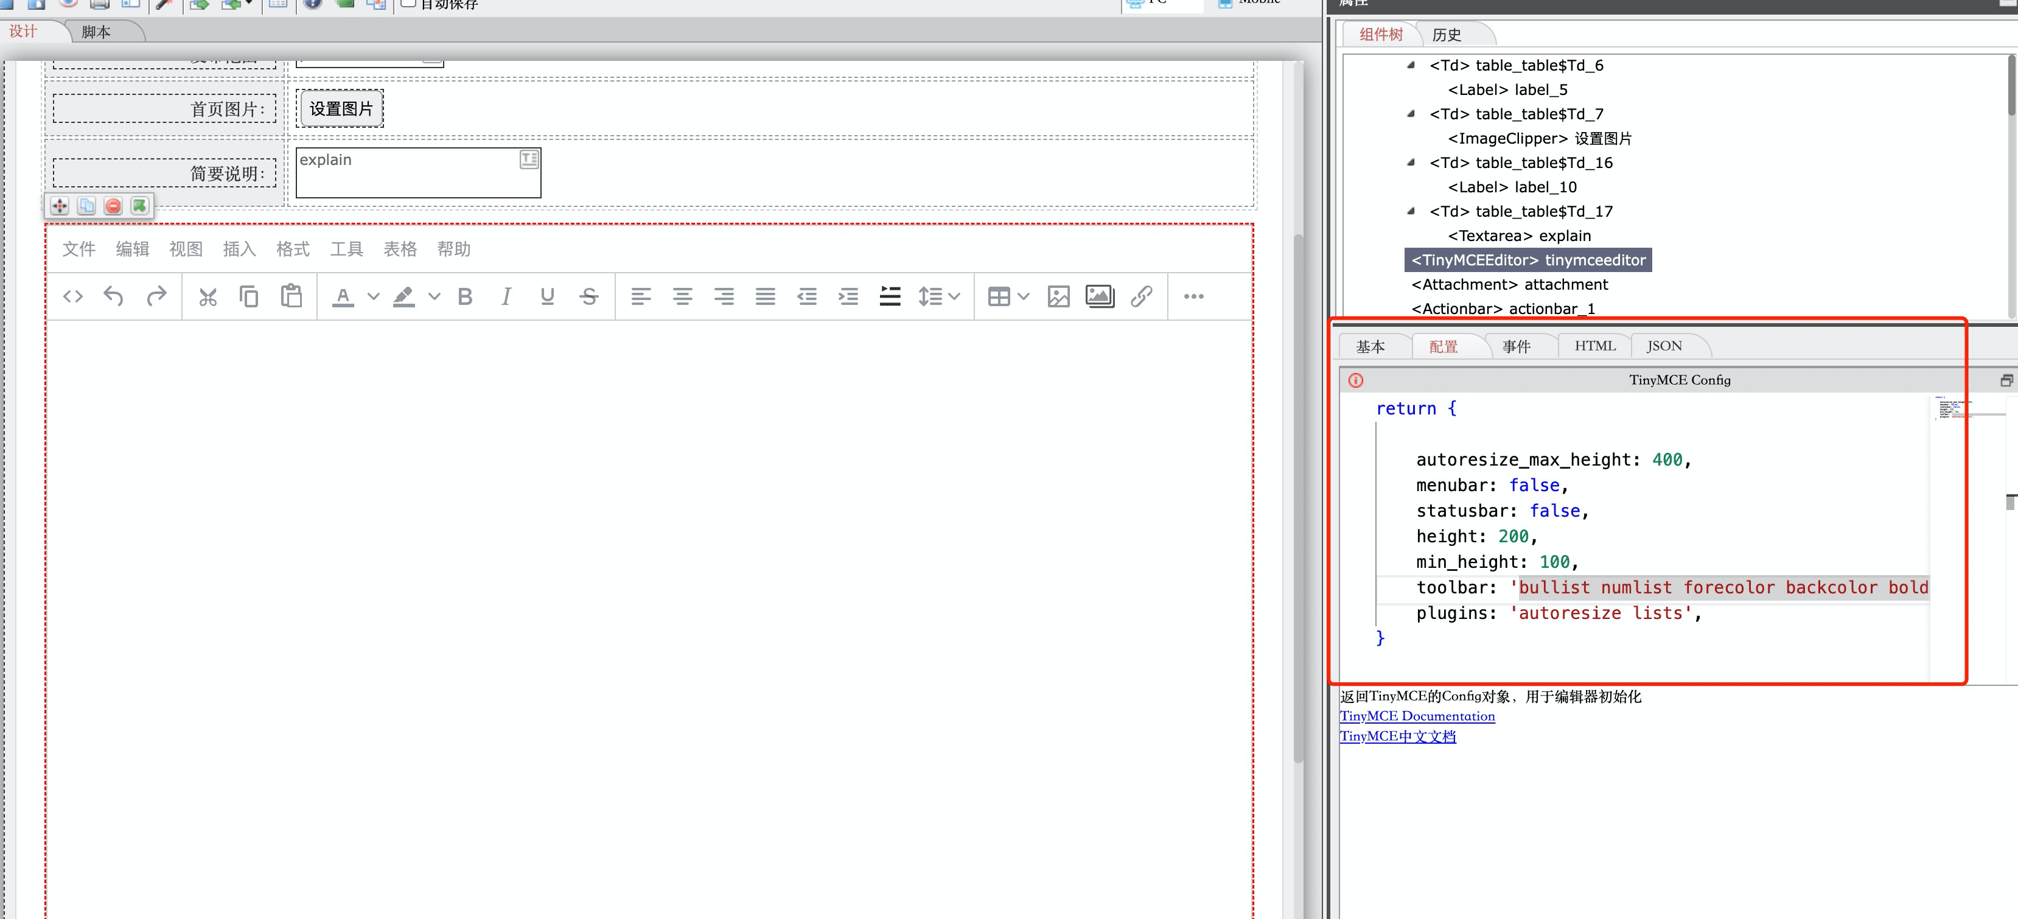
Task: Maximize the TinyMCE Config editor panel
Action: [x=2005, y=381]
